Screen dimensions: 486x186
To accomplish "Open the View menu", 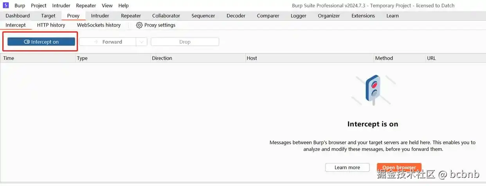I will pos(107,5).
